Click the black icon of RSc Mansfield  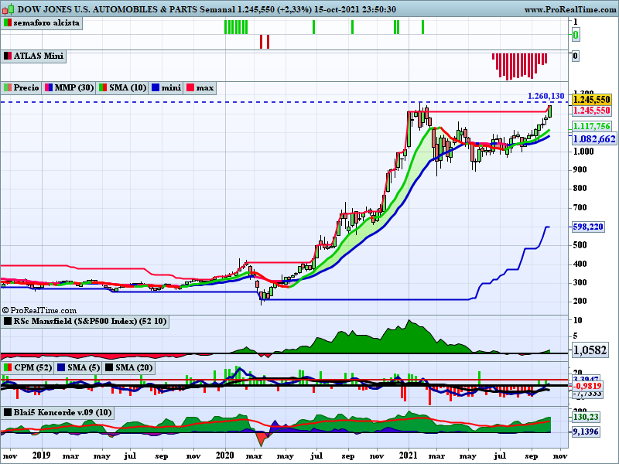click(8, 321)
